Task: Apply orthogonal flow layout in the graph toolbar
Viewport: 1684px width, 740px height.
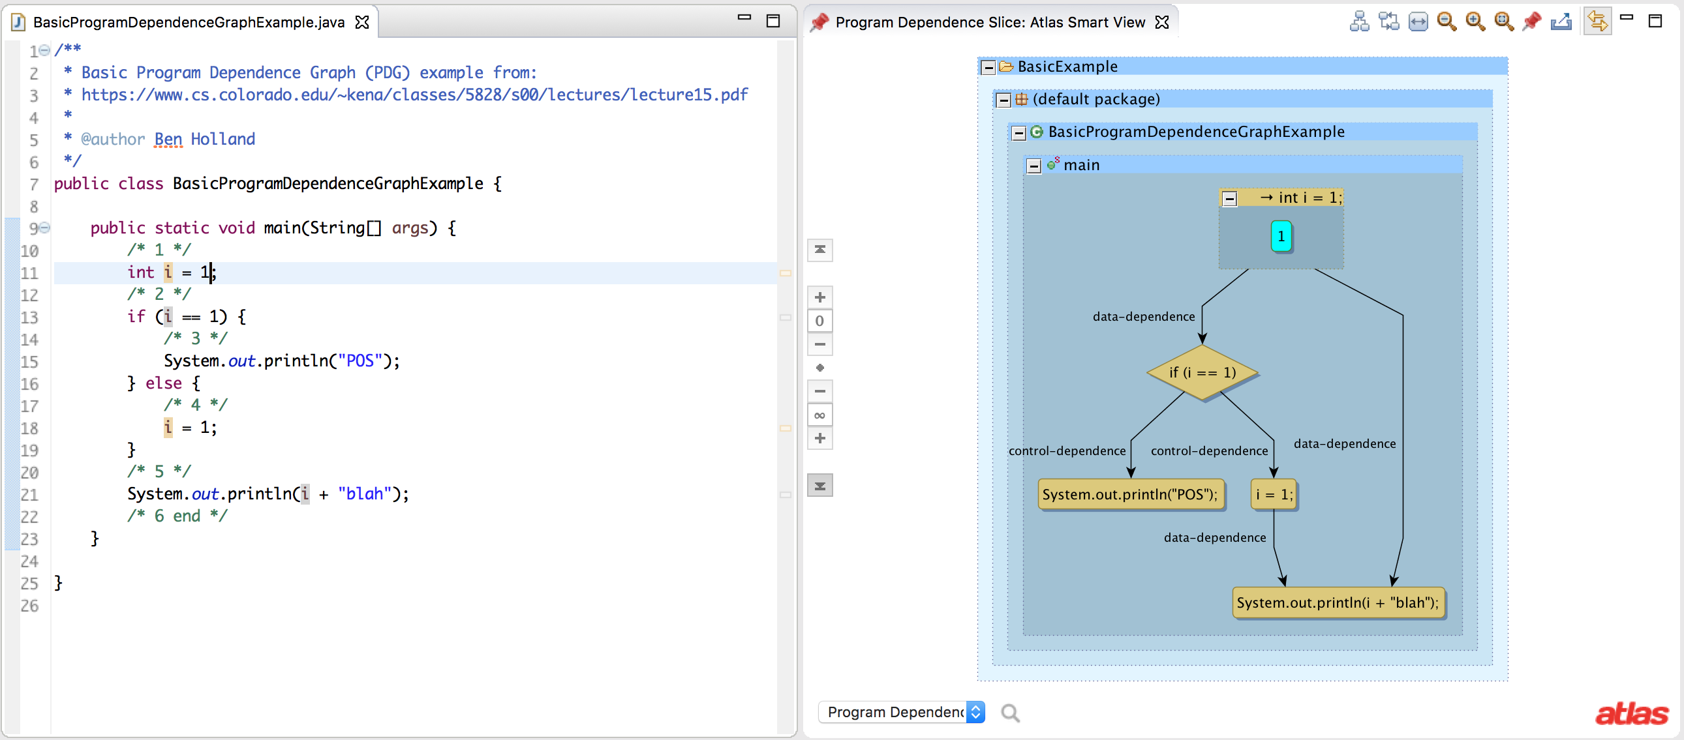Action: click(x=1388, y=22)
